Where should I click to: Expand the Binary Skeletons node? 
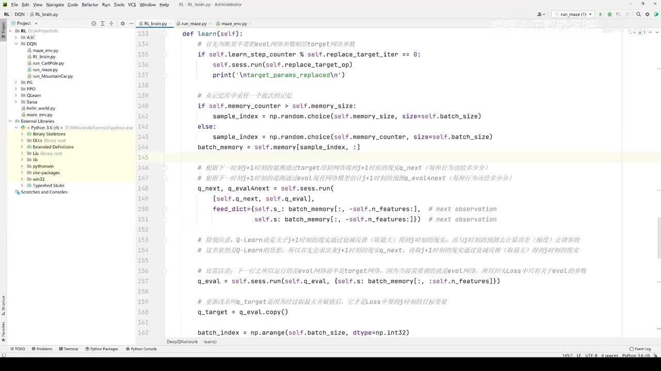click(22, 134)
